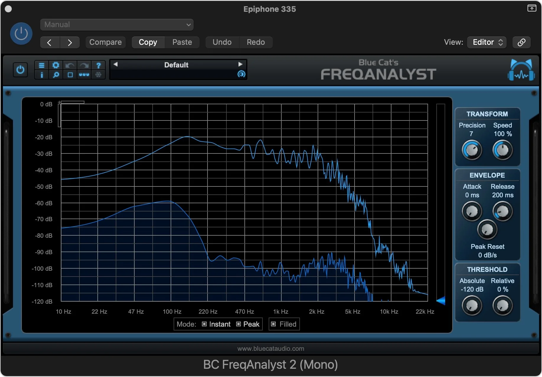The image size is (542, 377).
Task: Click the Relative value 0 %
Action: 503,290
